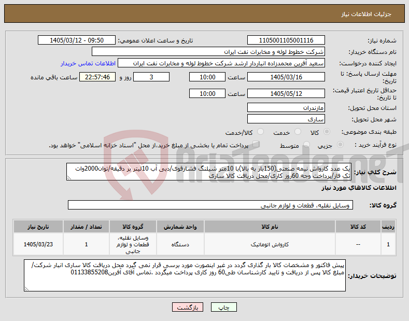Click the price validity date 1405/05/12
This screenshot has height=321, width=409.
pos(286,93)
